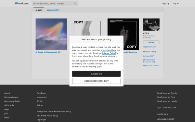Change Language: English setting
The height and width of the screenshot is (122, 195).
pyautogui.click(x=165, y=119)
